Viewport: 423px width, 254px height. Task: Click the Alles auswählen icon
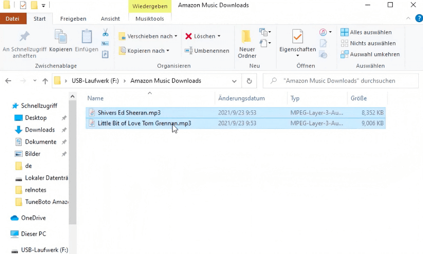coord(345,32)
